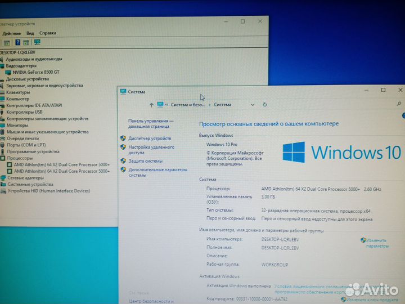
Task: Select Контроллеры IDE ATA/ATAPI category
Action: (x=34, y=105)
